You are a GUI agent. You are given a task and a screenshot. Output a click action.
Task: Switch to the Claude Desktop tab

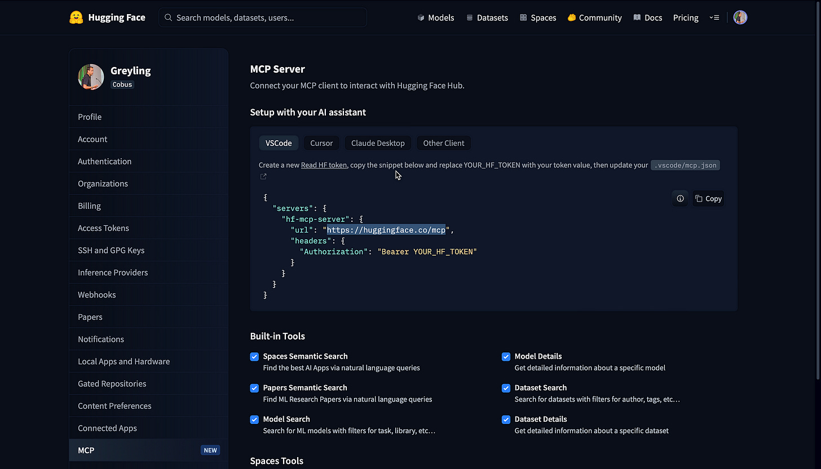(378, 143)
